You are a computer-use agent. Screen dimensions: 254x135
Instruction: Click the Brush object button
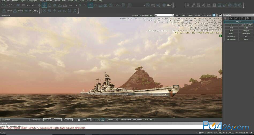tap(231, 31)
